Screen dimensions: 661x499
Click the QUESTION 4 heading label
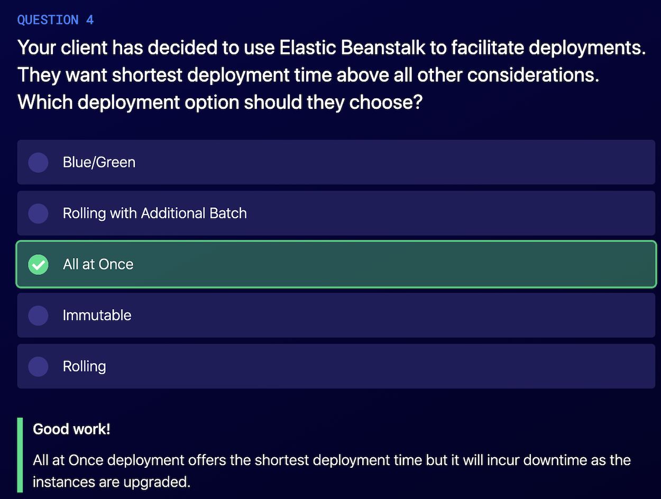55,20
